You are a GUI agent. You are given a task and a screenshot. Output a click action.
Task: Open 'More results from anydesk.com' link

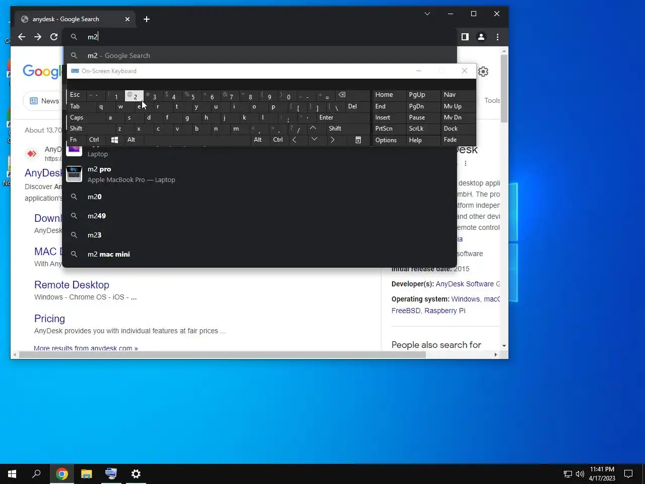pos(86,348)
